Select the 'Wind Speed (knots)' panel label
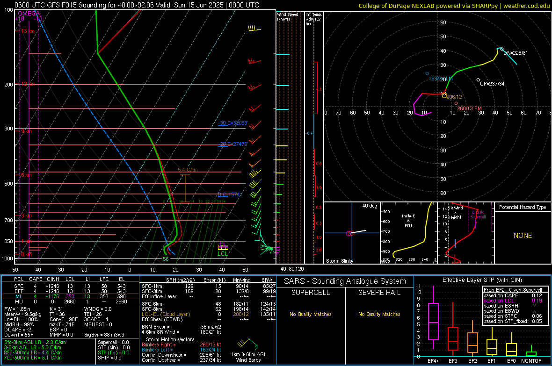Screen dimensions: 552x366 tap(288, 16)
